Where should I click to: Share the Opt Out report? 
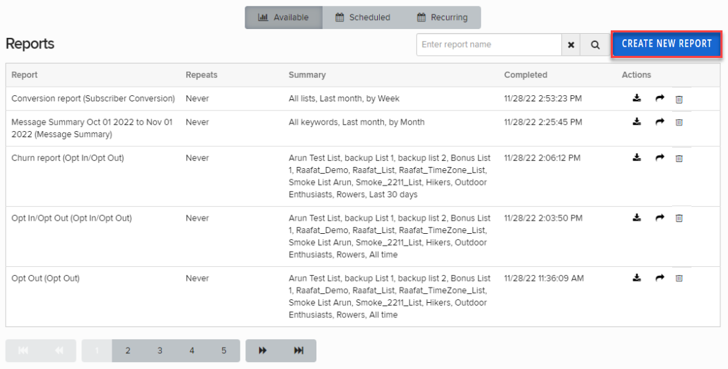coord(660,278)
